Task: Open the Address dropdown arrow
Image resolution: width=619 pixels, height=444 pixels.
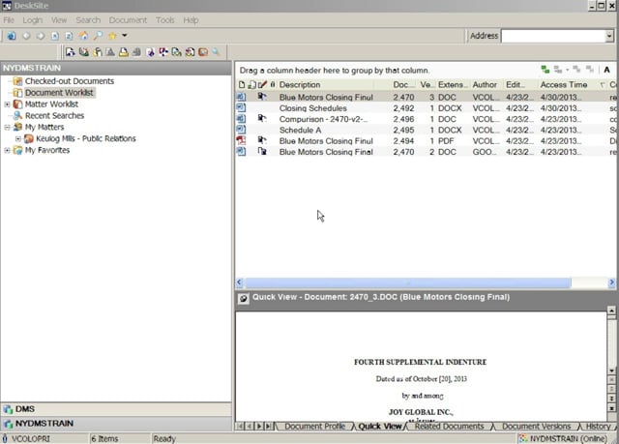Action: click(x=609, y=36)
